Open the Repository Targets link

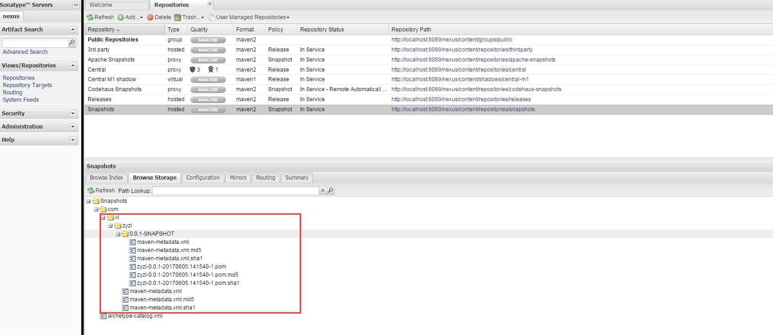27,85
